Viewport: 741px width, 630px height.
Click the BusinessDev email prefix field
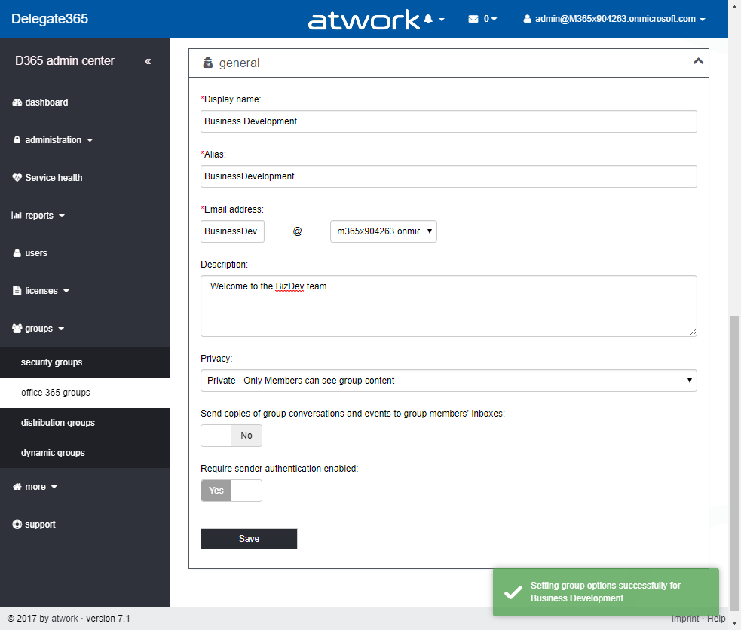tap(232, 231)
